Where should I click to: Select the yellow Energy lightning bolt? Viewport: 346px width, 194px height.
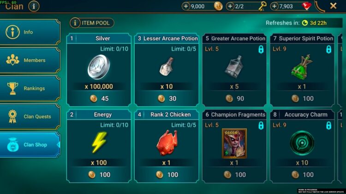pyautogui.click(x=99, y=142)
